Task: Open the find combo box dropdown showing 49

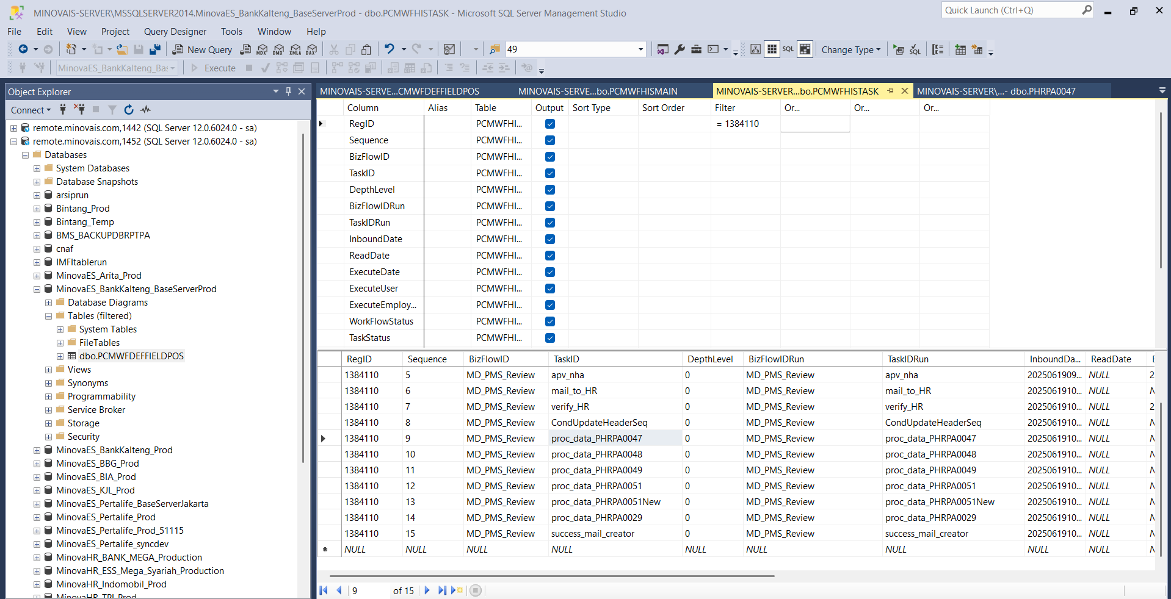Action: click(640, 49)
